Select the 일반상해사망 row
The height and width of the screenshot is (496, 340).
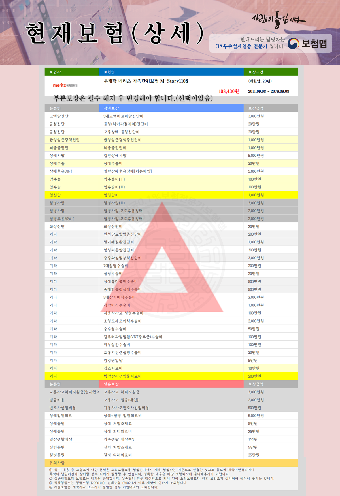click(x=171, y=156)
